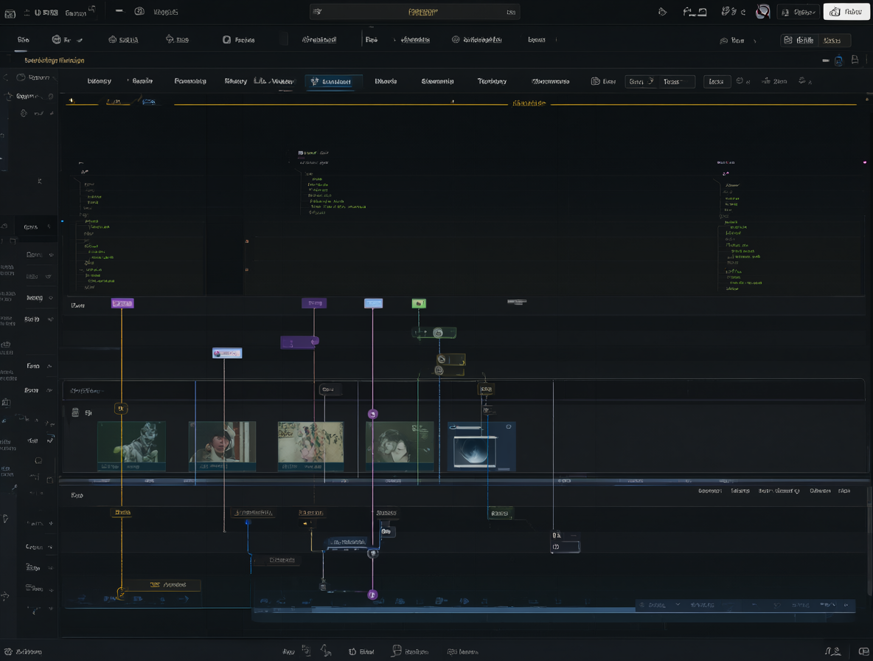The image size is (873, 661).
Task: Select the green label in lower track
Action: click(x=500, y=513)
